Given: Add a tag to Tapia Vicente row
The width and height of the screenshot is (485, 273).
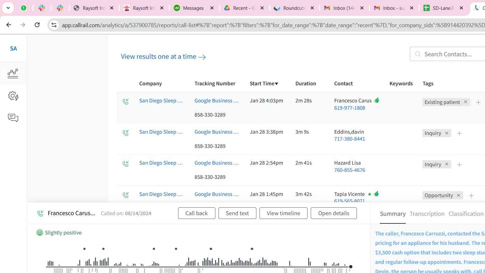Looking at the screenshot, I should pos(471,196).
